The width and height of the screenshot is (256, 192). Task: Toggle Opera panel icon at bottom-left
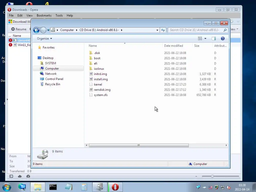[x=11, y=176]
